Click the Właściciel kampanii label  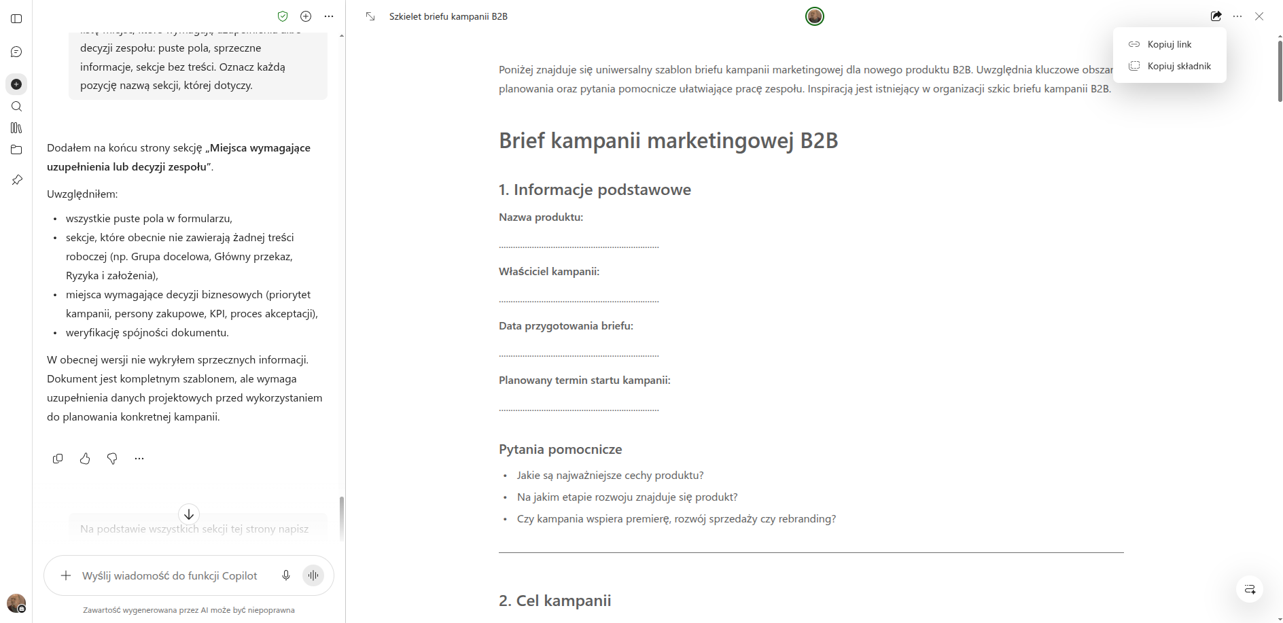pos(549,271)
